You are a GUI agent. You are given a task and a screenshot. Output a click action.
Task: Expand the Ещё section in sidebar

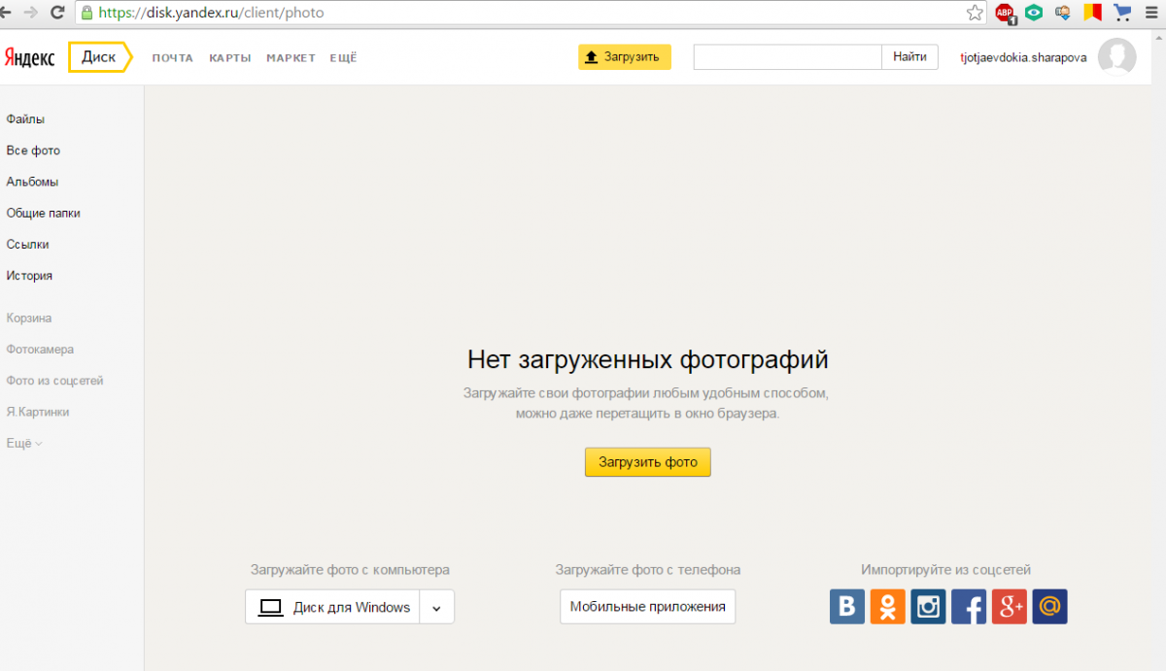24,443
